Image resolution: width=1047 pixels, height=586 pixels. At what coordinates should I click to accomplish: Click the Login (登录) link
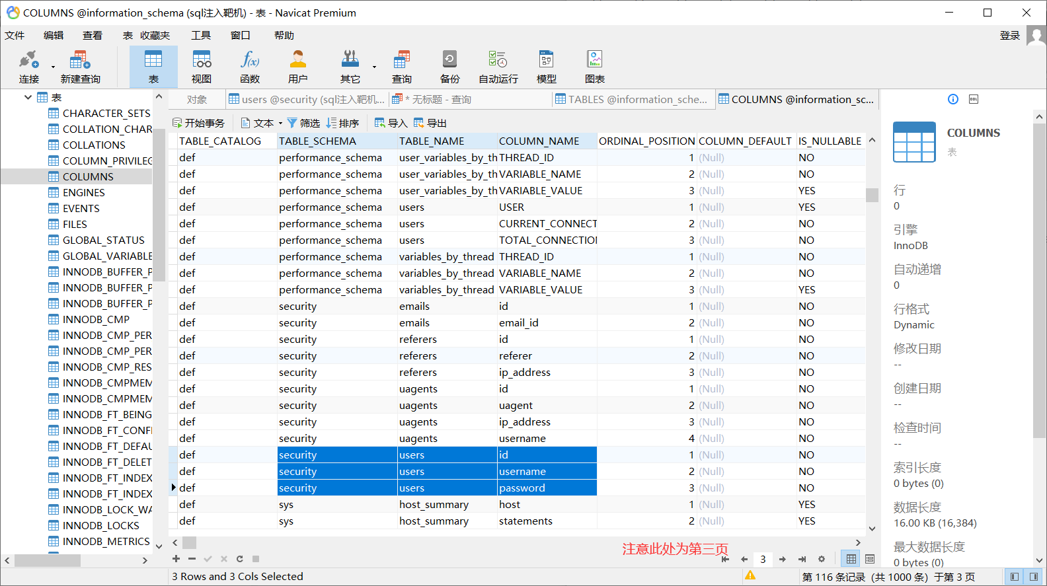click(x=1010, y=35)
